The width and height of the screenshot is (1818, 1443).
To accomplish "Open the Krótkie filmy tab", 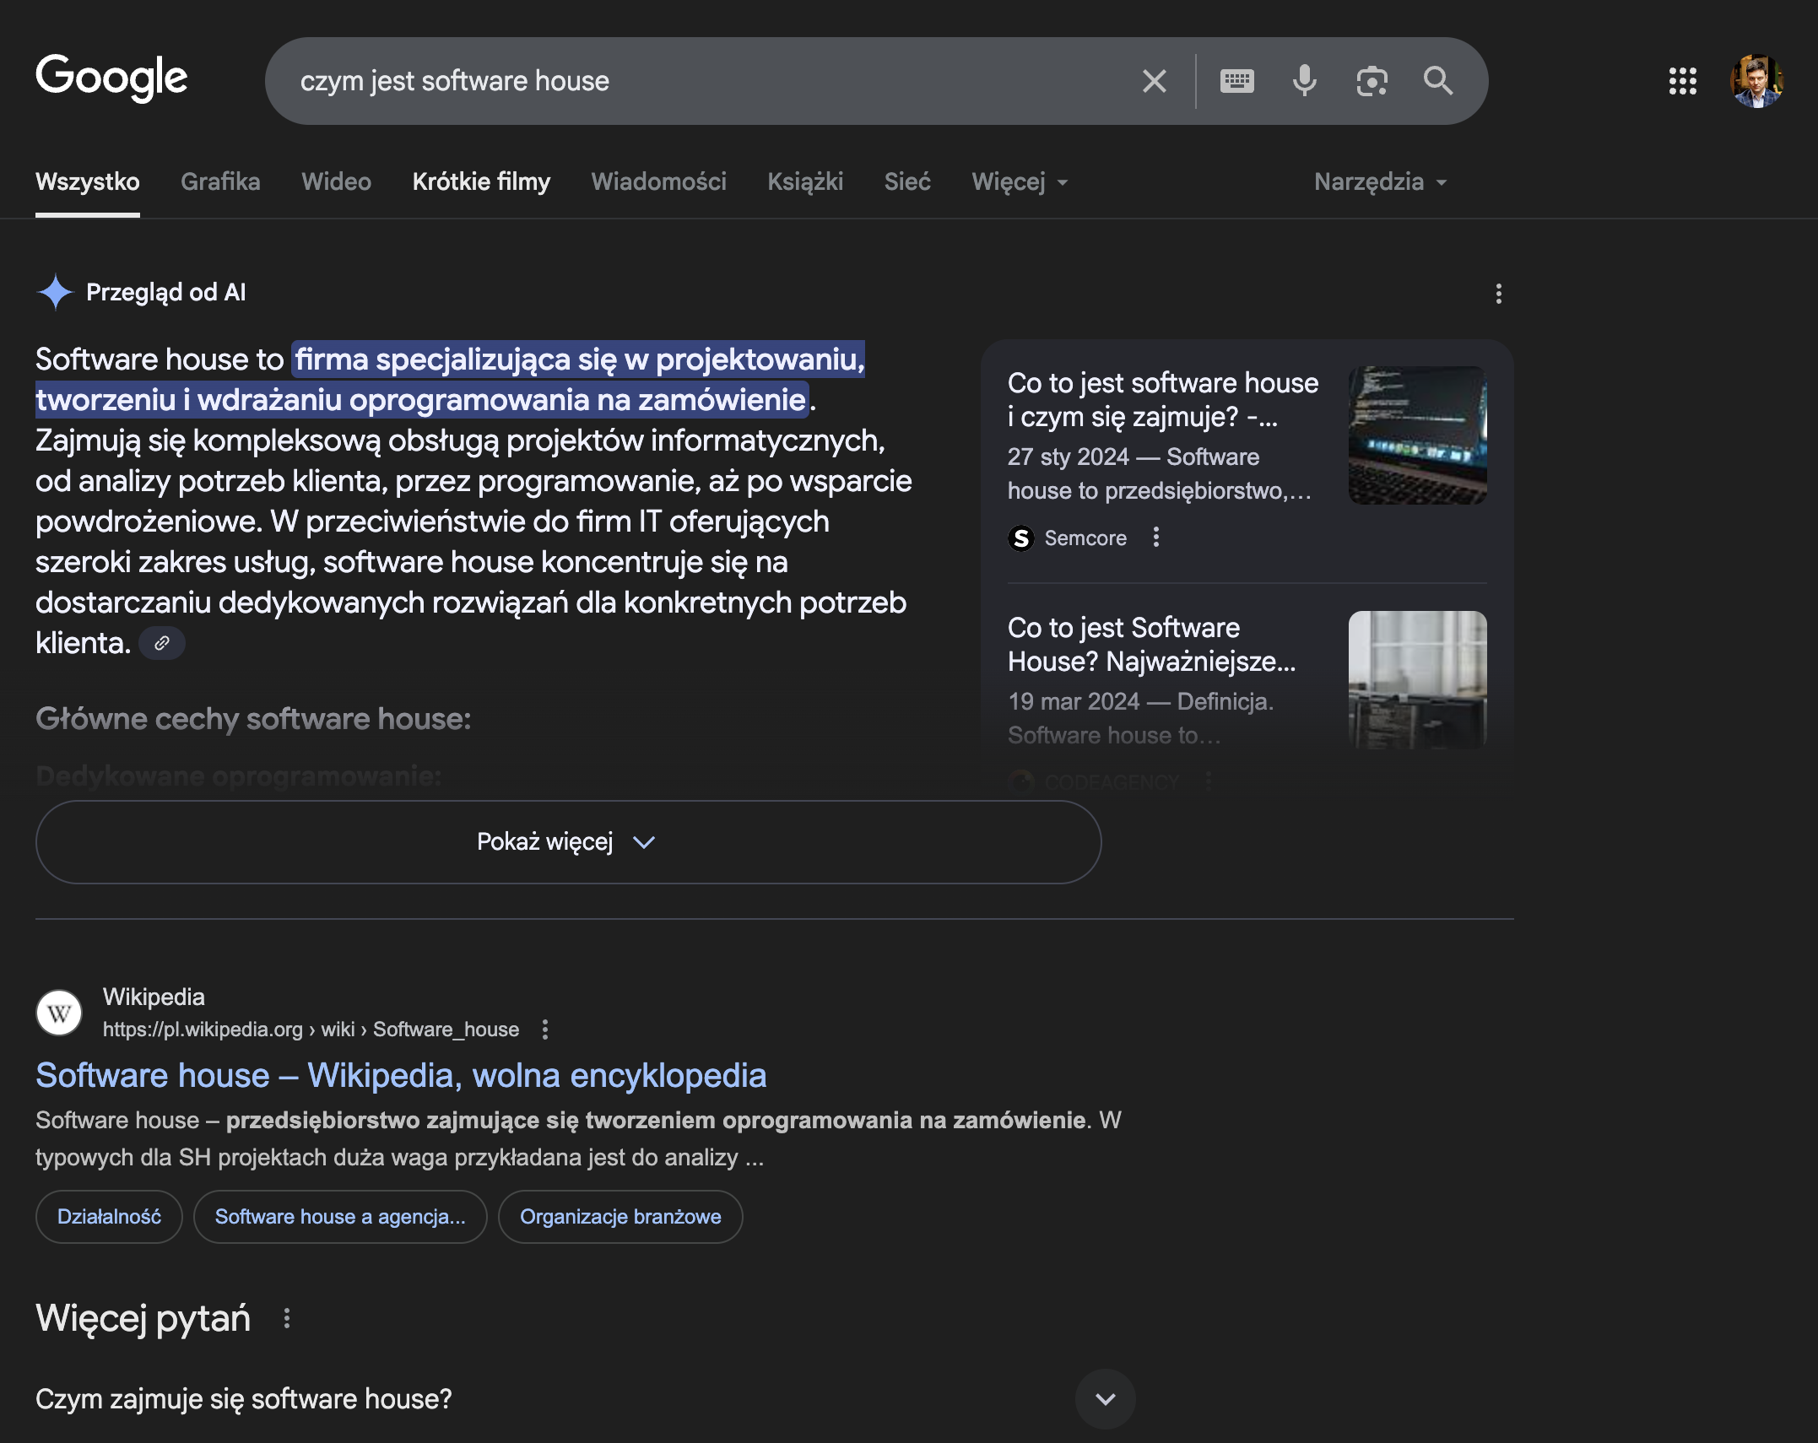I will click(481, 181).
